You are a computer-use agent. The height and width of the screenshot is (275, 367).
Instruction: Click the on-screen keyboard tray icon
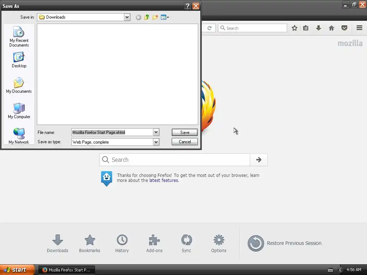pos(330,270)
